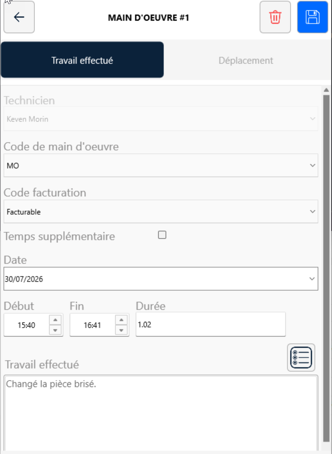
Task: Select the Travail effectué tab
Action: coord(82,60)
